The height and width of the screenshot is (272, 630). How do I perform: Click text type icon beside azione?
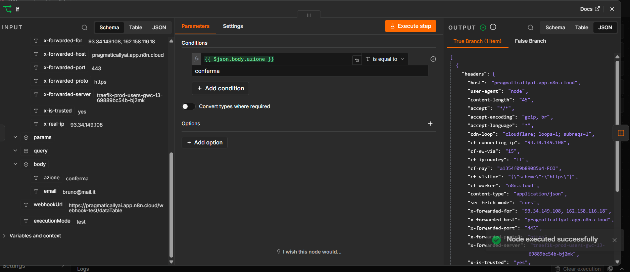(36, 178)
